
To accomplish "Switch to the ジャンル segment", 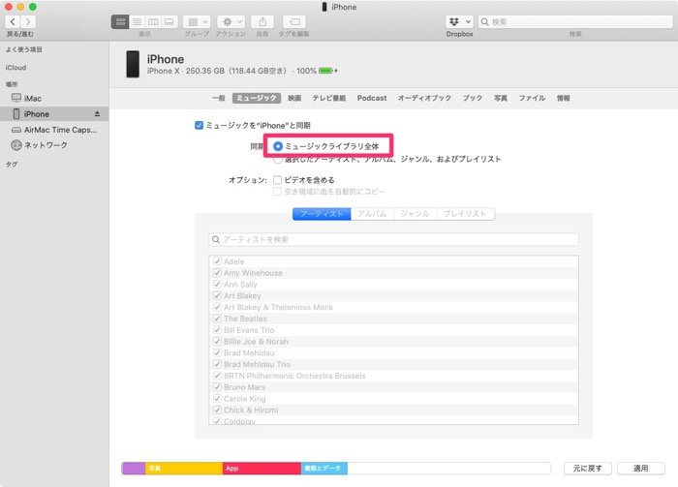I will pos(416,214).
